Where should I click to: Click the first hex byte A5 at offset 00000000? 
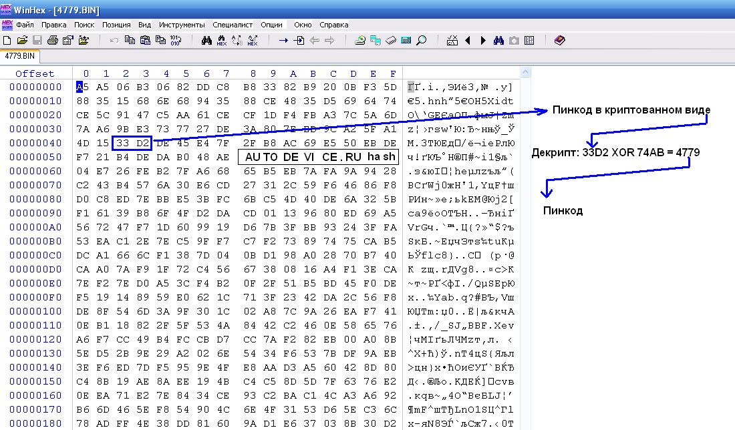coord(82,87)
